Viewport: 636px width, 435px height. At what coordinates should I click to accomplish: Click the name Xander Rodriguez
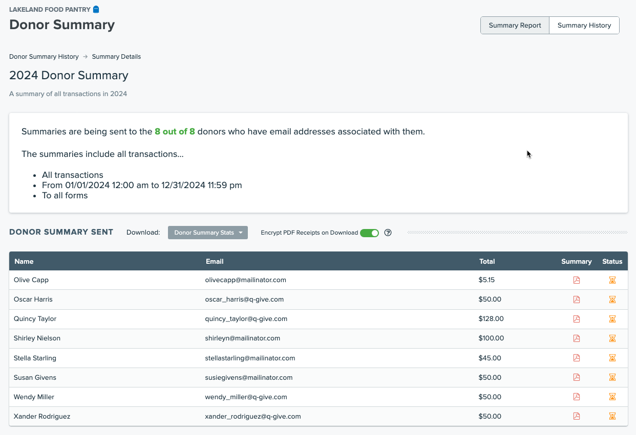point(42,416)
